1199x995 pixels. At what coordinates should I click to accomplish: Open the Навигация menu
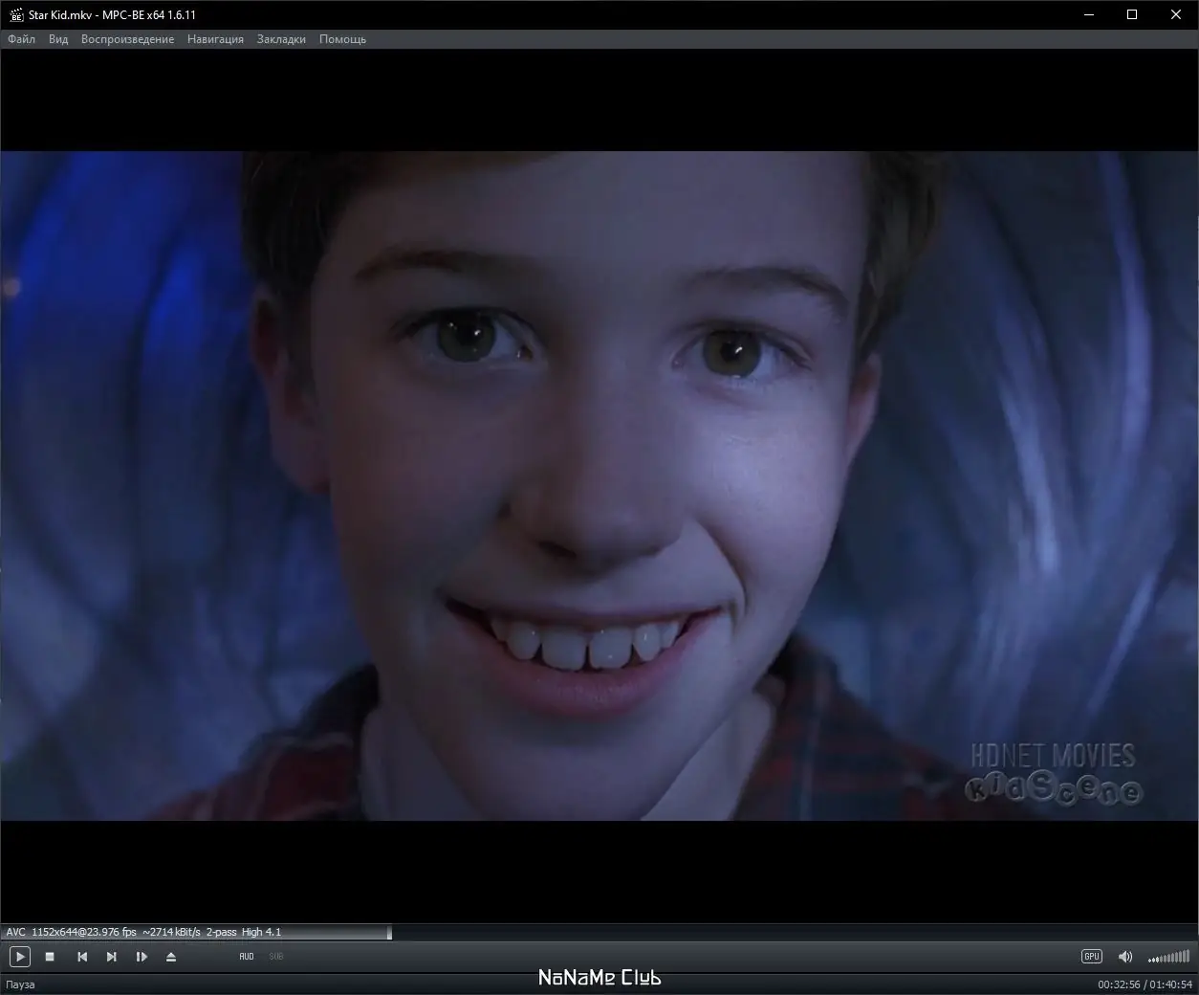(x=215, y=39)
